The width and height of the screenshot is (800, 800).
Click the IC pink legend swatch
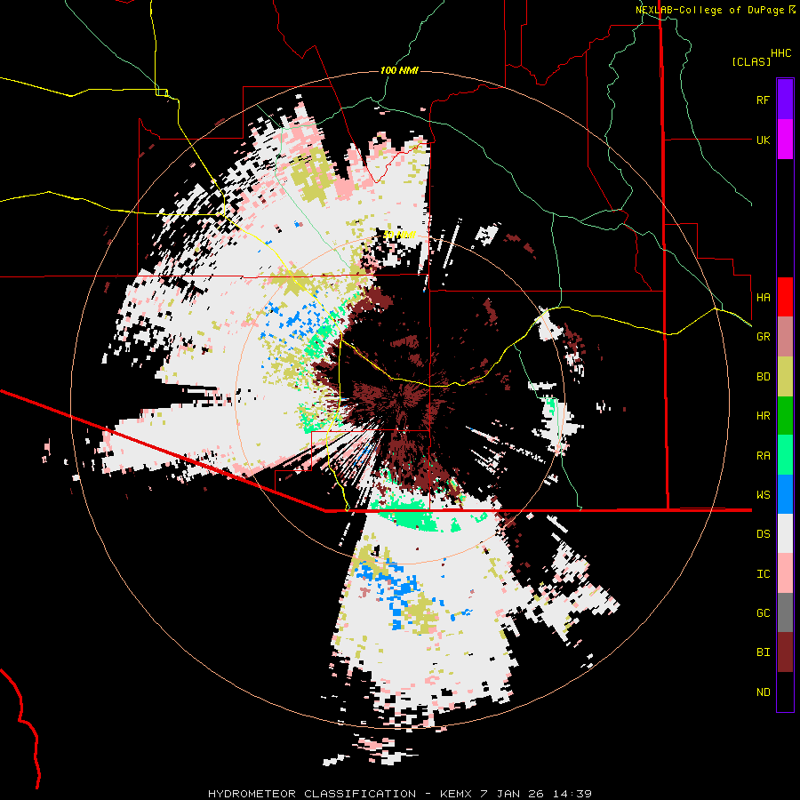(785, 573)
